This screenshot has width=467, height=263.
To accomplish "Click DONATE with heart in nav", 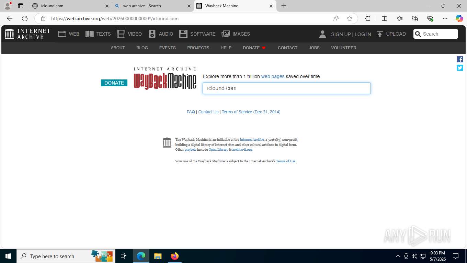I will pyautogui.click(x=254, y=48).
